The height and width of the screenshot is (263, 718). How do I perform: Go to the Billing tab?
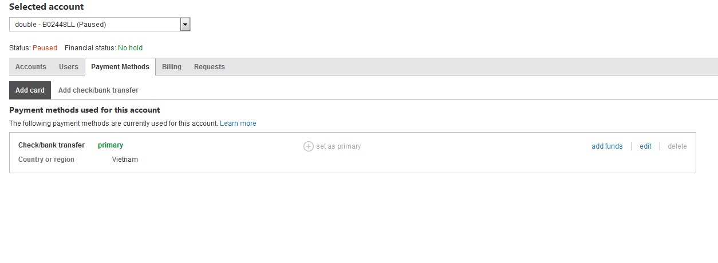click(x=172, y=67)
